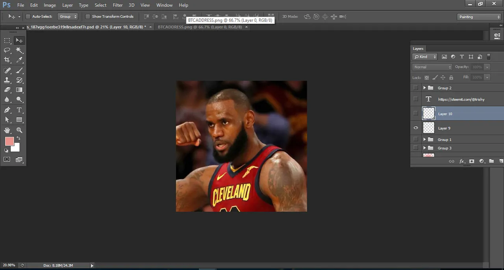Open the Normal blend mode dropdown
504x270 pixels.
432,67
